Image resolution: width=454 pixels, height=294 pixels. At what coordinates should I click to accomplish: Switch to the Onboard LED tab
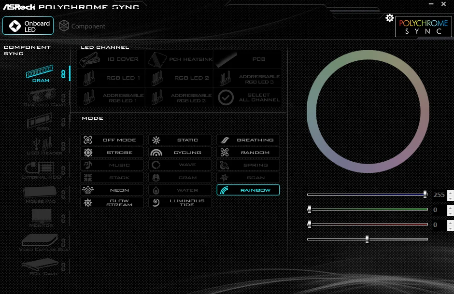28,26
